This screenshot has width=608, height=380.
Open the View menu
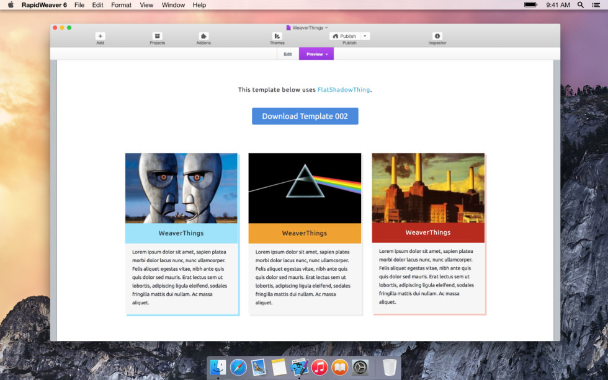[x=146, y=5]
